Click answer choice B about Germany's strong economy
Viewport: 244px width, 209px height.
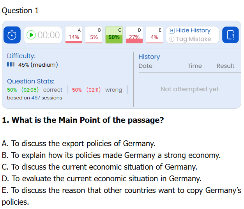[111, 155]
